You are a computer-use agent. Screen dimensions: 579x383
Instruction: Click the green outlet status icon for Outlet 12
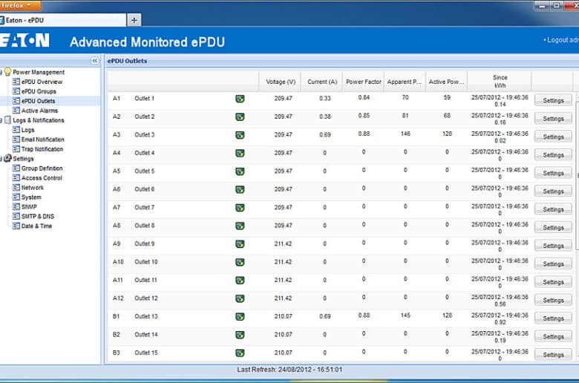pos(240,298)
